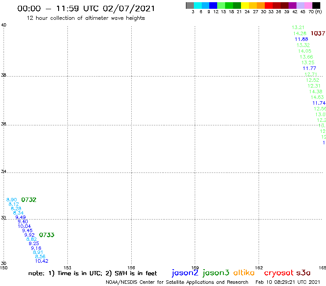Click wave height reading 8.34
This screenshot has height=286, width=326.
pos(19,213)
